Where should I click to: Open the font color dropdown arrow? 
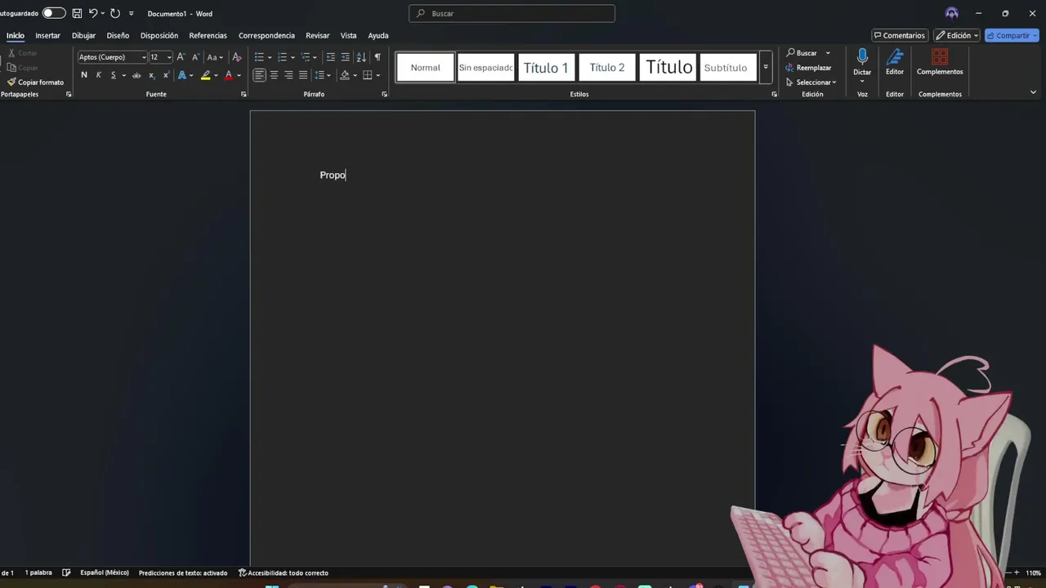[x=239, y=75]
